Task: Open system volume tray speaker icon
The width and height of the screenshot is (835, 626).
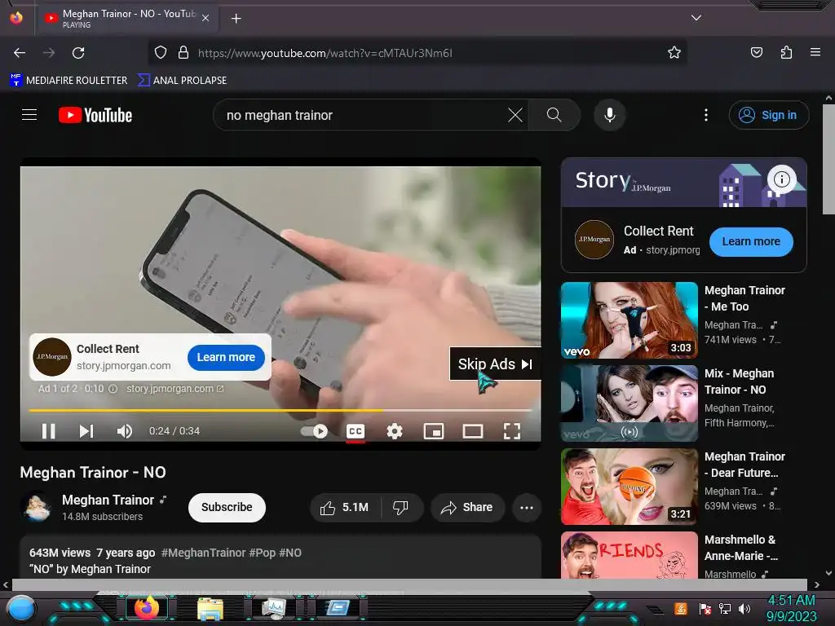Action: click(744, 608)
